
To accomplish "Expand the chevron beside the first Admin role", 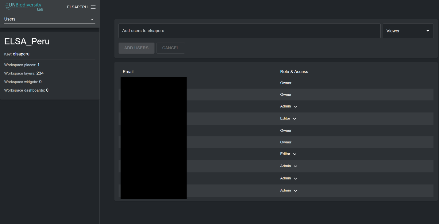I will coord(295,107).
